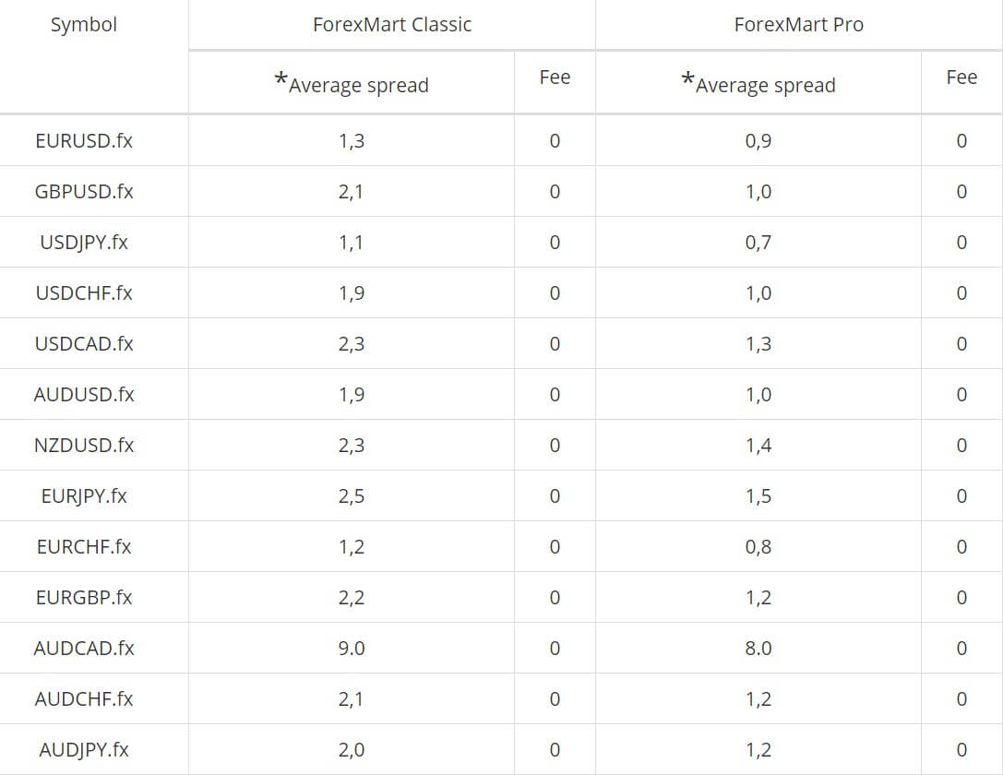Select the USDCAD.fx symbol

pyautogui.click(x=84, y=343)
